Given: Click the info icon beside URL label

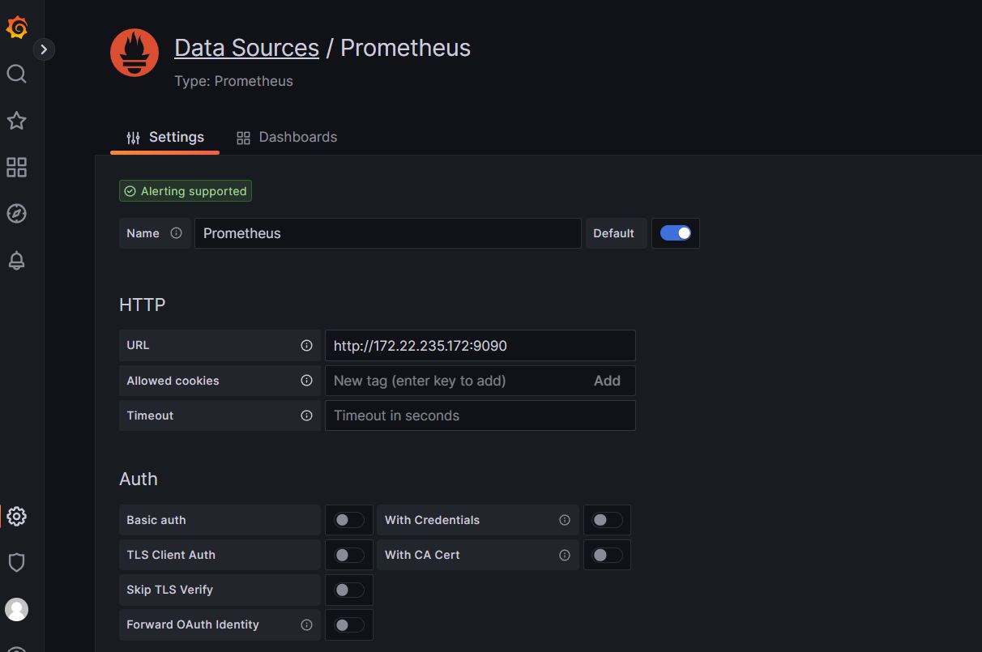Looking at the screenshot, I should 306,345.
